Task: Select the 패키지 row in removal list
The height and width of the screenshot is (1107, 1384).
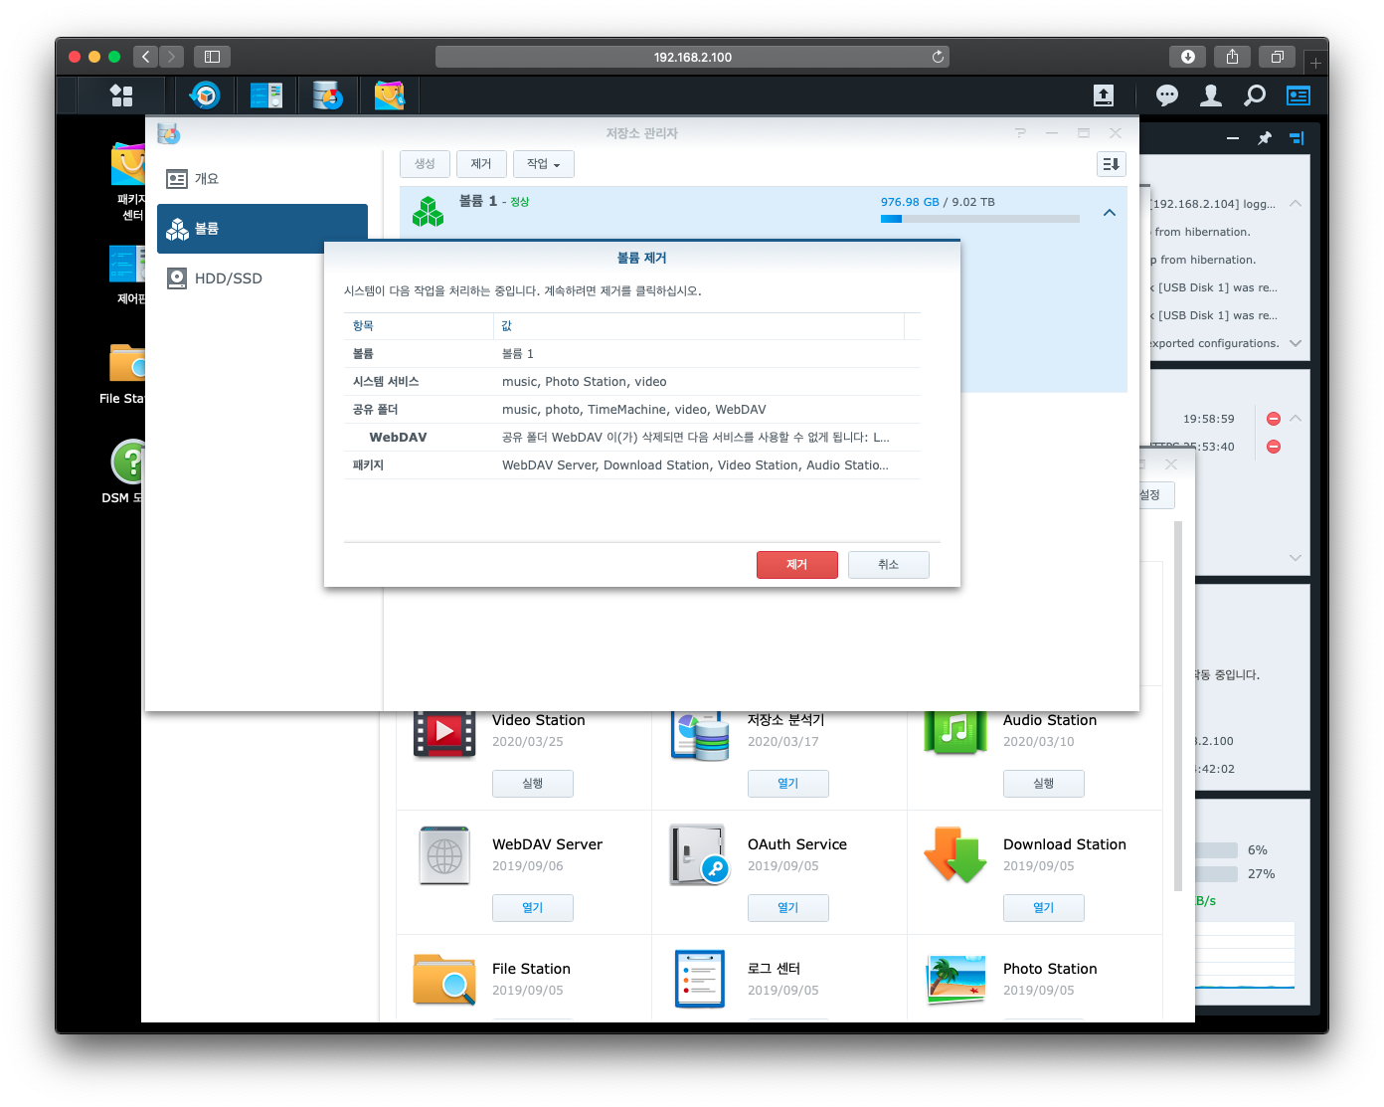Action: coord(632,465)
